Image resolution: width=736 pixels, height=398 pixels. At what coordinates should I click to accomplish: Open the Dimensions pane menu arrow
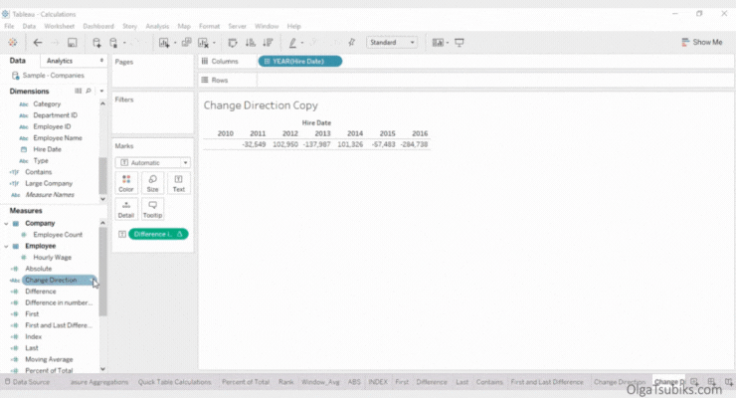(101, 92)
